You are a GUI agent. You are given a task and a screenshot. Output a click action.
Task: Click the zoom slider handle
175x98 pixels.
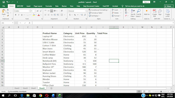(x=161, y=91)
